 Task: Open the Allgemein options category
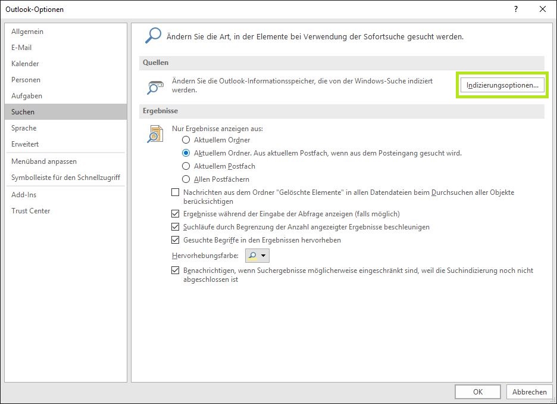coord(65,32)
